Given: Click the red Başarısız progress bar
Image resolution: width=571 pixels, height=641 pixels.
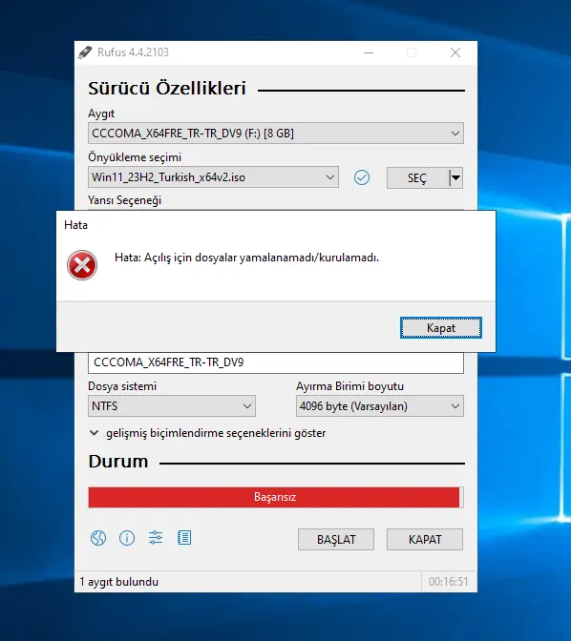Looking at the screenshot, I should (275, 497).
